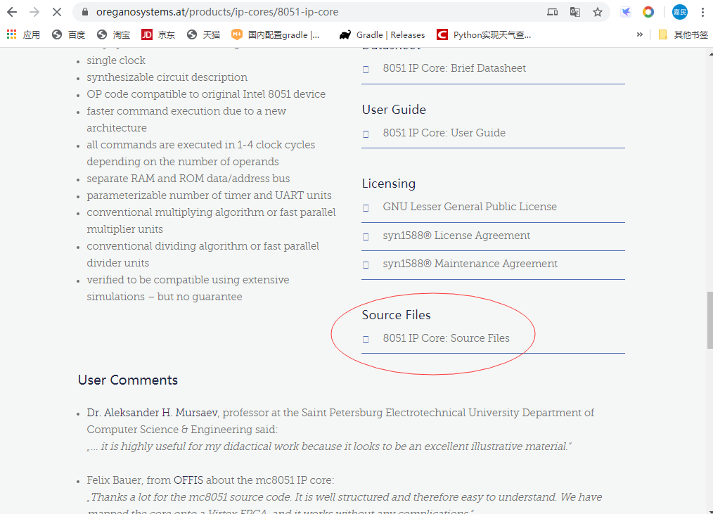
Task: Open the 8051 IP Core: User Guide link
Action: tap(444, 133)
